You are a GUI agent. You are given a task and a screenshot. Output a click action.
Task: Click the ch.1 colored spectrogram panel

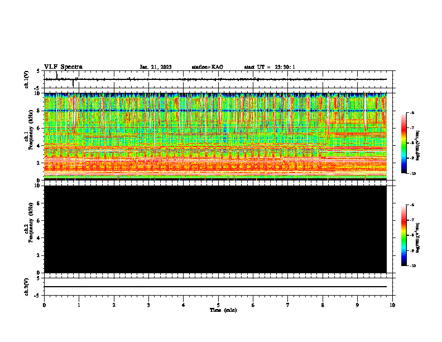pyautogui.click(x=215, y=136)
